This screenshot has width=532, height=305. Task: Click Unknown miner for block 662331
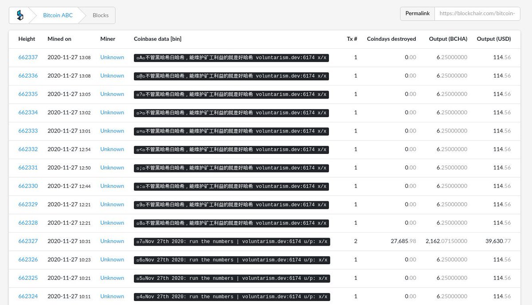pyautogui.click(x=112, y=168)
